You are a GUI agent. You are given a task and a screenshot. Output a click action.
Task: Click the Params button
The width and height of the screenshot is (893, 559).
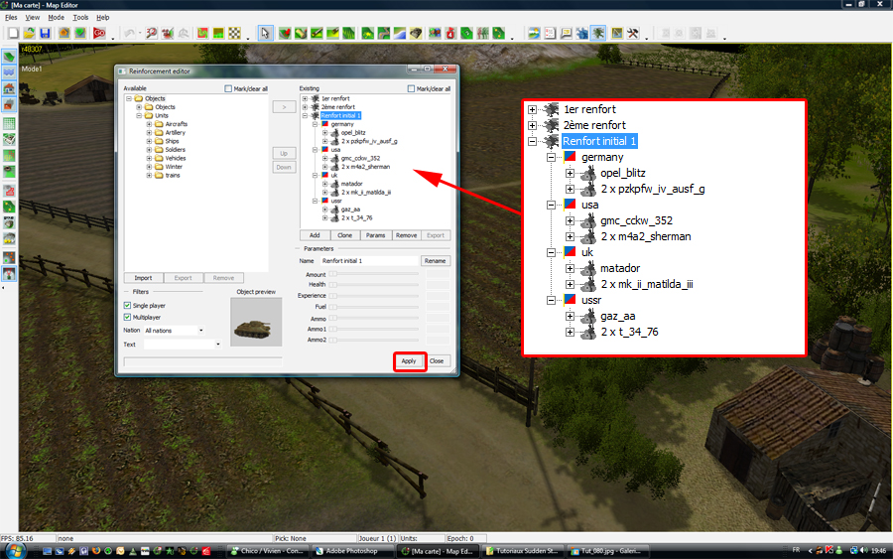click(x=375, y=235)
